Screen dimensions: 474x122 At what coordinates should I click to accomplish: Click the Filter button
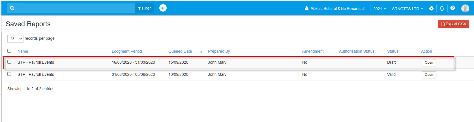(144, 8)
